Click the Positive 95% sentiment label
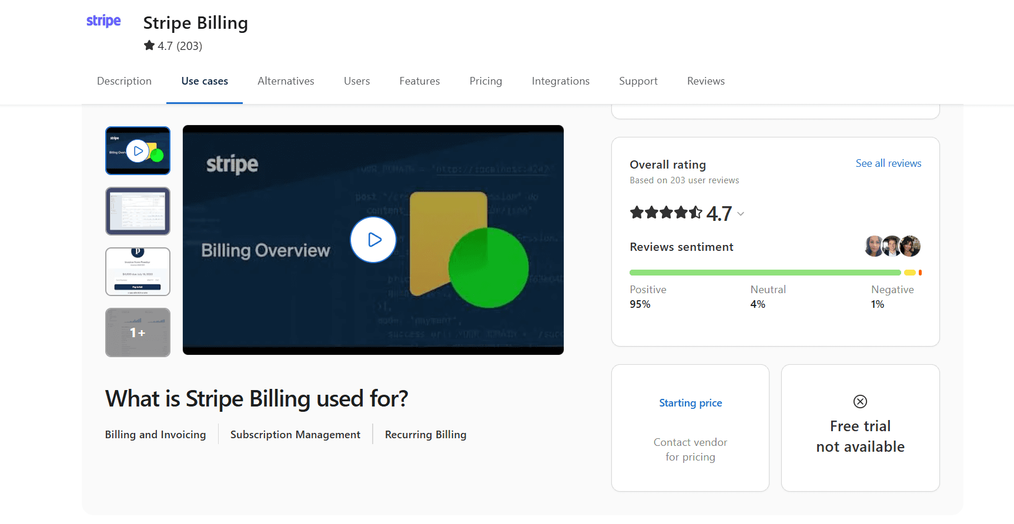 click(x=648, y=297)
